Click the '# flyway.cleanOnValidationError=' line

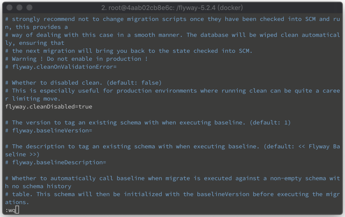tap(61, 67)
